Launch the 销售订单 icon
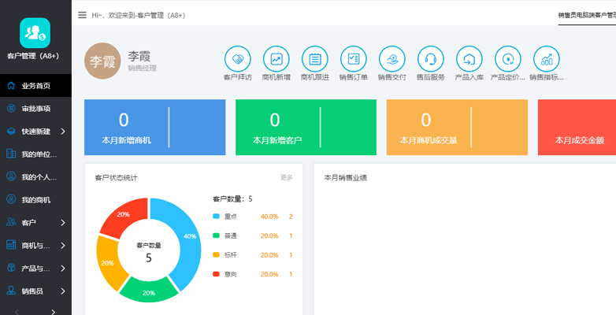 [x=353, y=59]
